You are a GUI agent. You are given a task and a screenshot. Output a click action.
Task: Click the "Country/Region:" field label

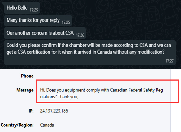tap(17, 124)
